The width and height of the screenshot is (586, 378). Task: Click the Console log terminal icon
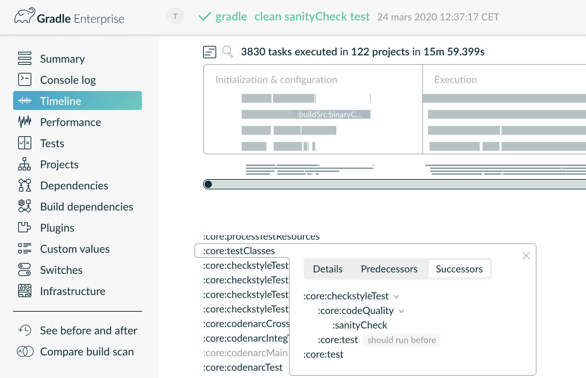tap(25, 79)
